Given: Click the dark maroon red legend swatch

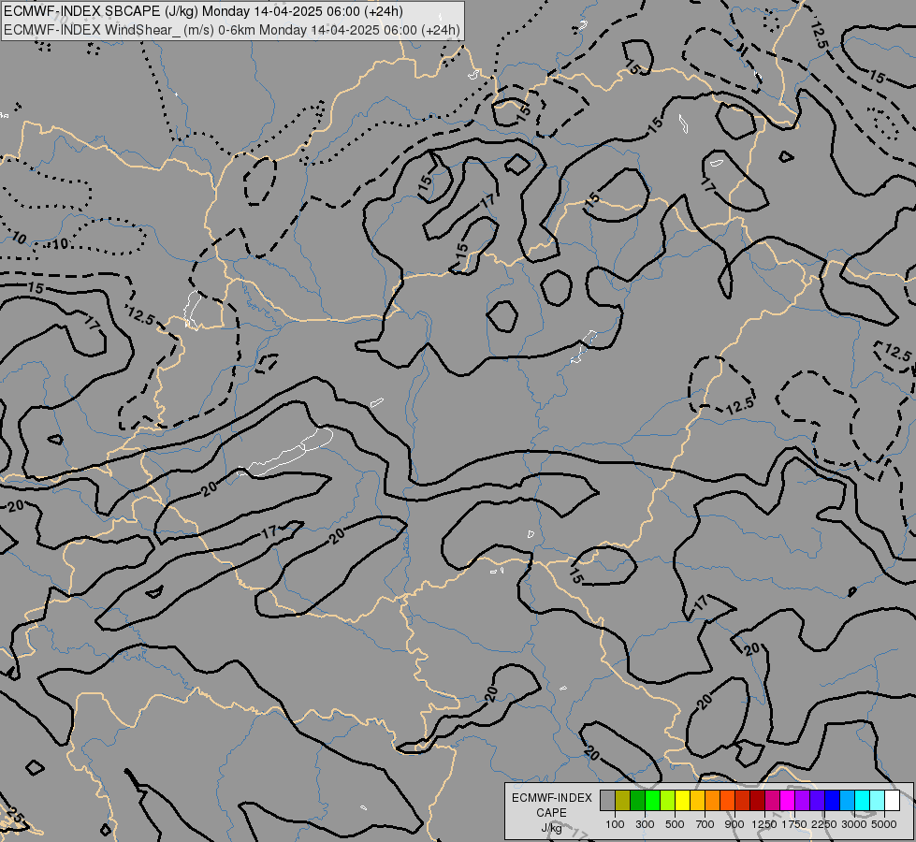Looking at the screenshot, I should (758, 801).
